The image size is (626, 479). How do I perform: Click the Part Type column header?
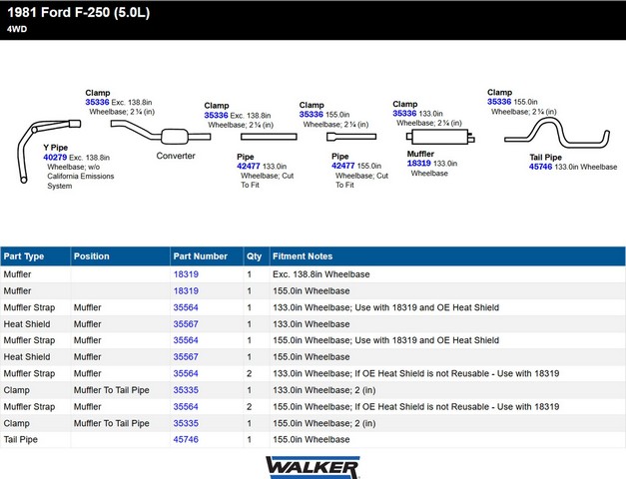coord(36,256)
